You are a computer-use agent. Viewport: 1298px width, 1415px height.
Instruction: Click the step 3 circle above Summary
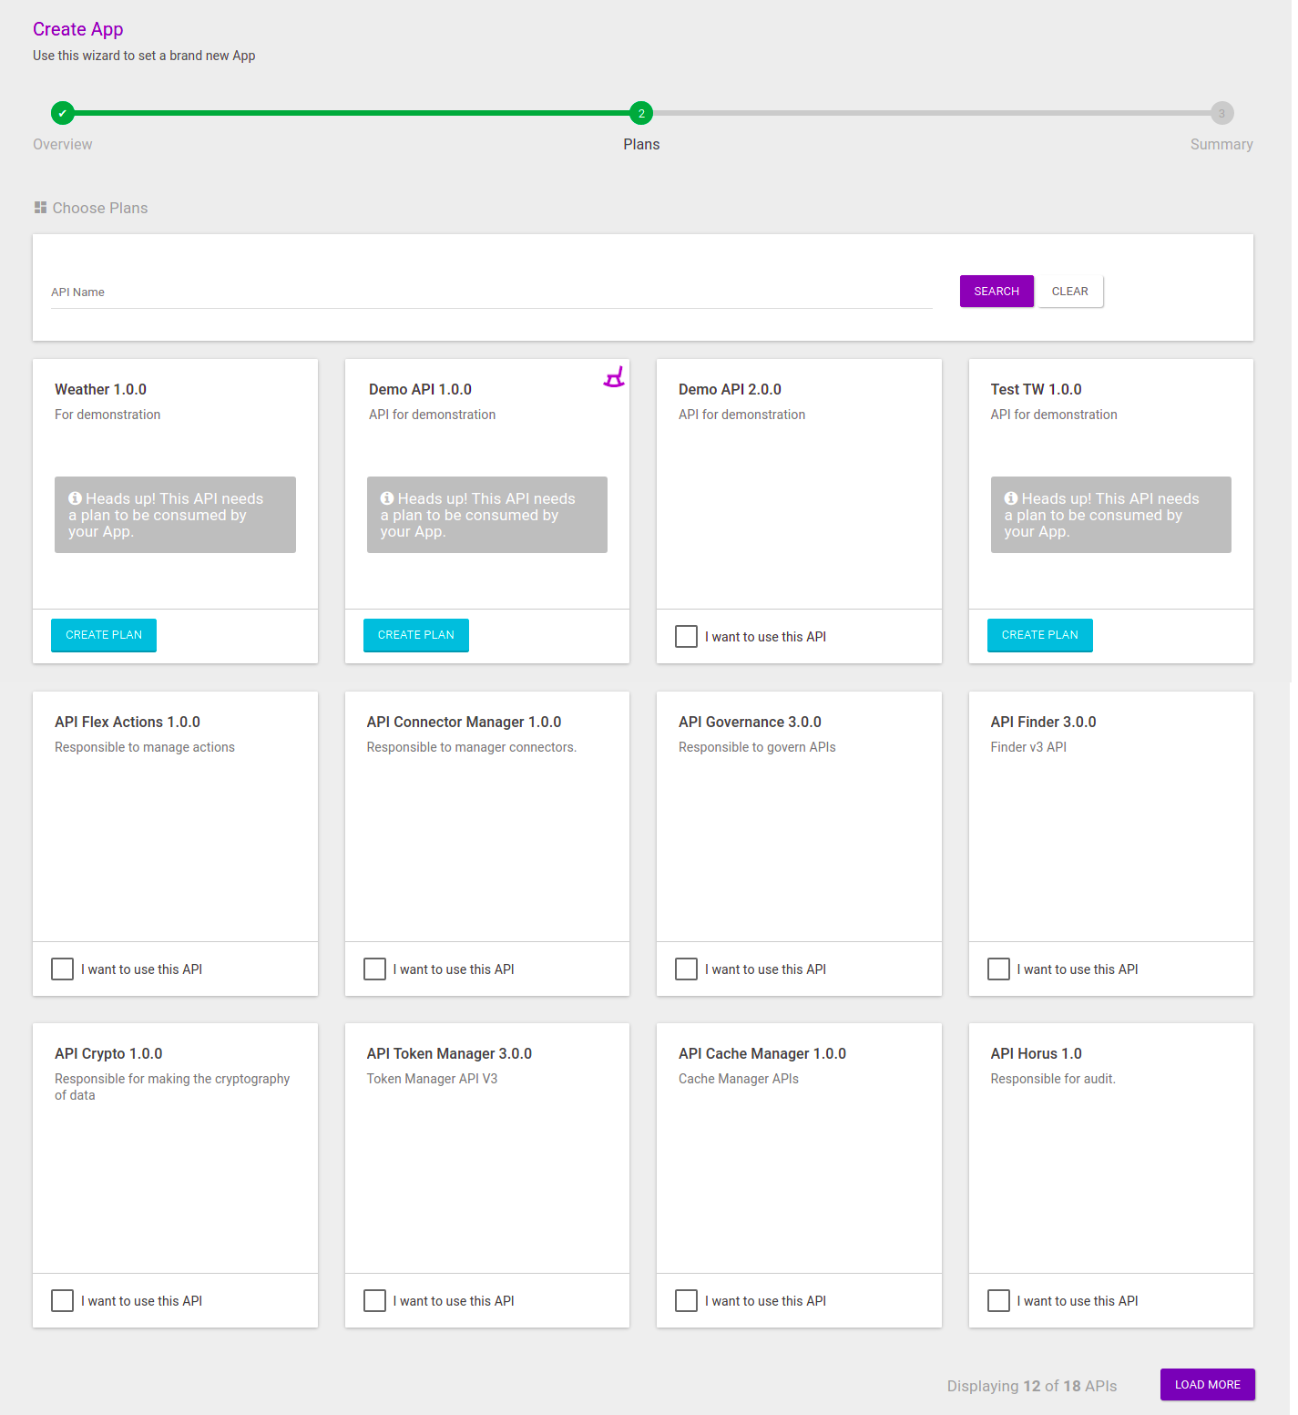click(1221, 113)
